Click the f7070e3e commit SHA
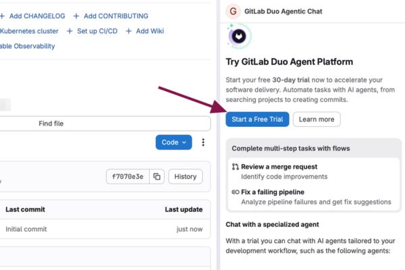The width and height of the screenshot is (405, 270). pos(128,176)
